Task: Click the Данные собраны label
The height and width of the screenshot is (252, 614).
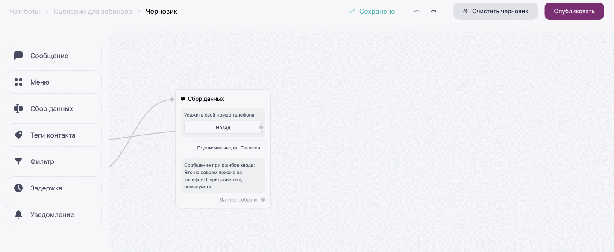Action: pos(239,199)
